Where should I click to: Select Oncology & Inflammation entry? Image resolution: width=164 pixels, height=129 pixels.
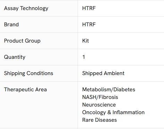coord(113,112)
